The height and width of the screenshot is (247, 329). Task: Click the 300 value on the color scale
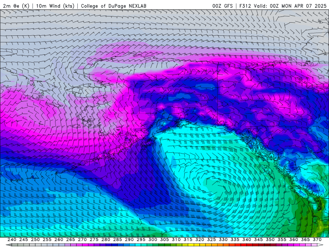tap(153, 240)
